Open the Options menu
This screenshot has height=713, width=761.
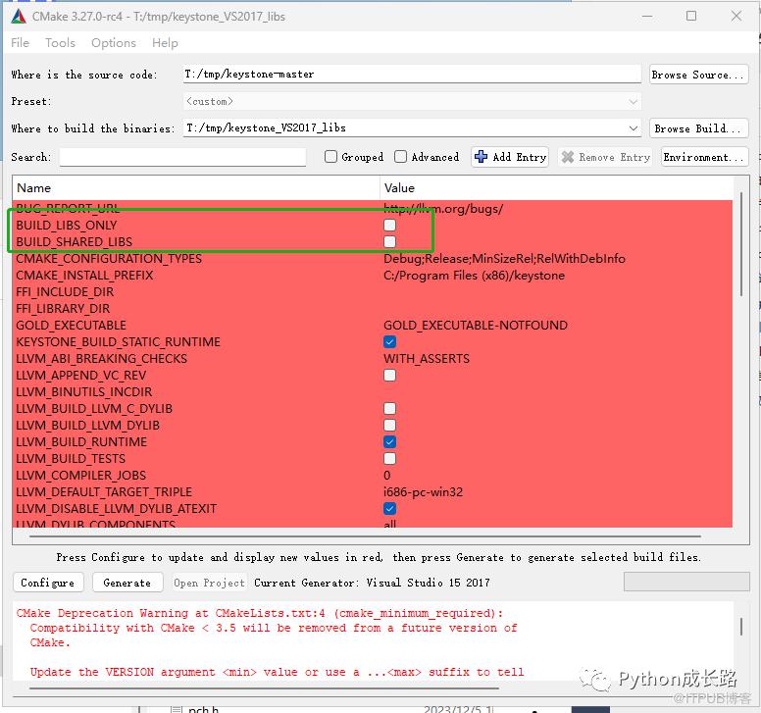[x=114, y=43]
